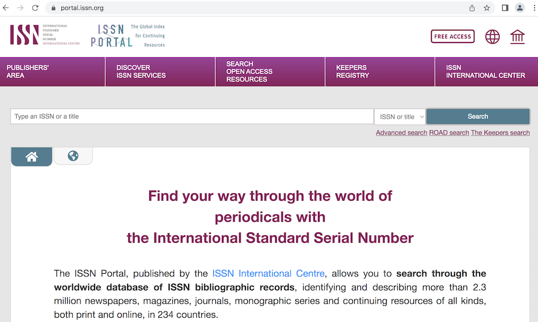Follow the ISSN International Centre text link
This screenshot has width=538, height=322.
pos(268,273)
